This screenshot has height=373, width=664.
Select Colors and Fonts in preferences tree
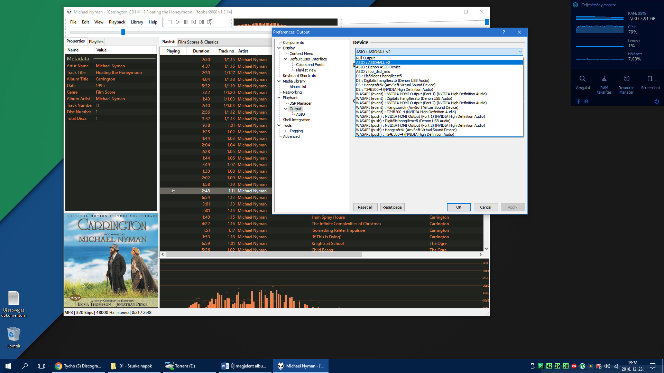pyautogui.click(x=310, y=65)
